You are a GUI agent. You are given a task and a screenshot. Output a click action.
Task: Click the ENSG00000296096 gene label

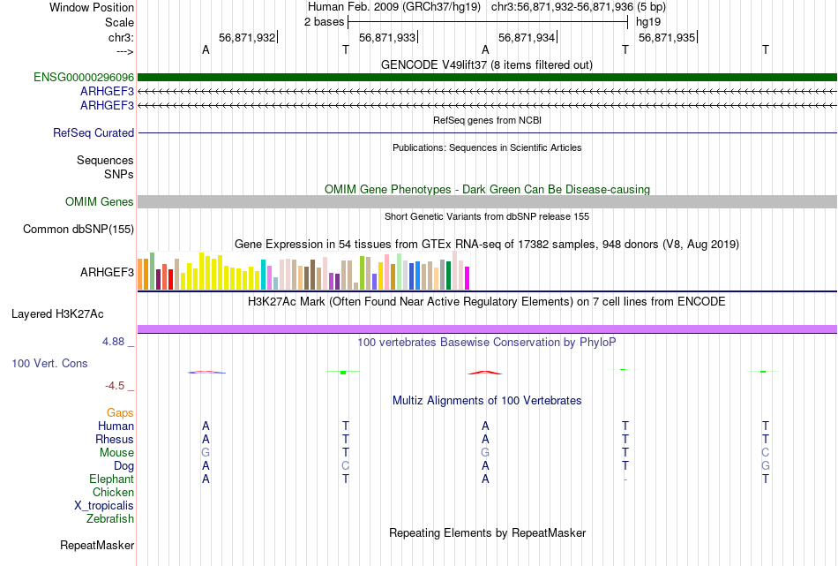tap(84, 77)
